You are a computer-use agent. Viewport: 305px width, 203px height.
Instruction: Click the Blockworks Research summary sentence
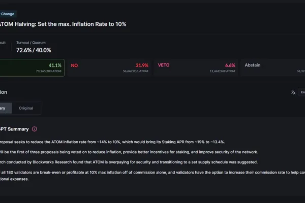click(129, 162)
